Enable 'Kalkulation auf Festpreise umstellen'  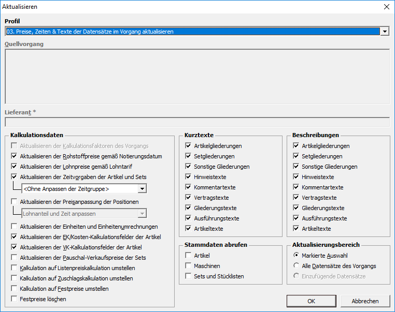click(x=15, y=289)
